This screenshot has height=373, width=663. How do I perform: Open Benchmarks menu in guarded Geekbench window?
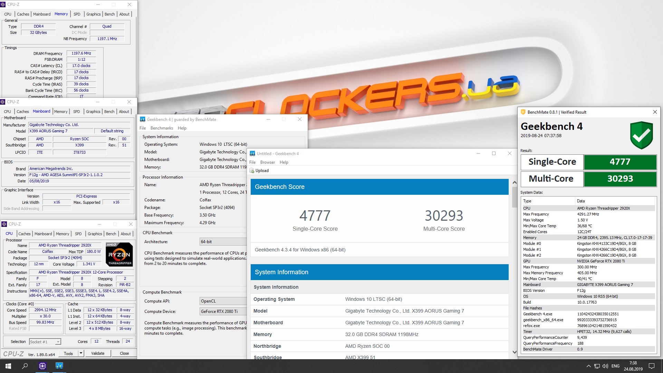click(x=162, y=128)
